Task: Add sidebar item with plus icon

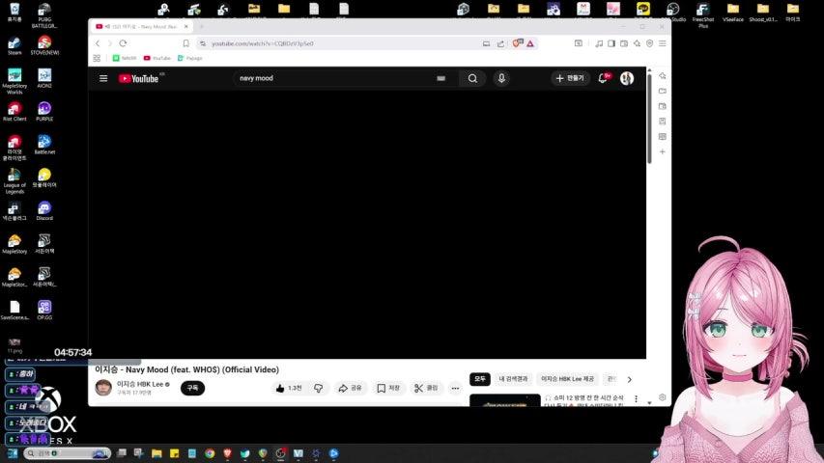Action: pos(662,151)
